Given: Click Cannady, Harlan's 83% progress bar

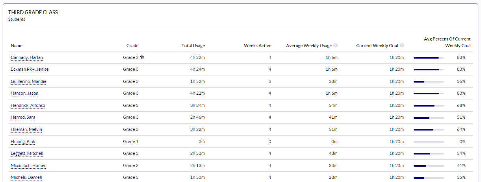Looking at the screenshot, I should (429, 57).
